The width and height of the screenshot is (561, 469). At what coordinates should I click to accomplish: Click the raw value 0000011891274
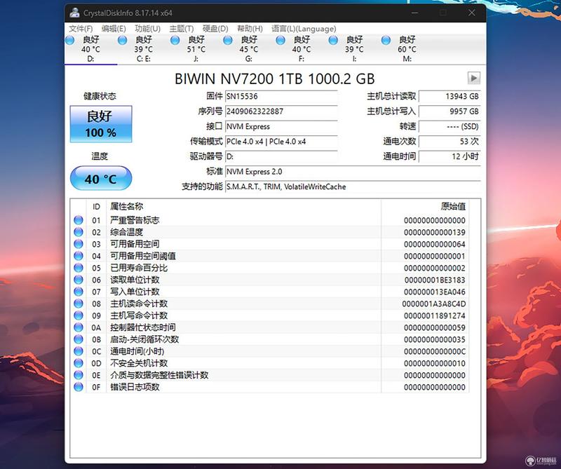click(x=435, y=316)
